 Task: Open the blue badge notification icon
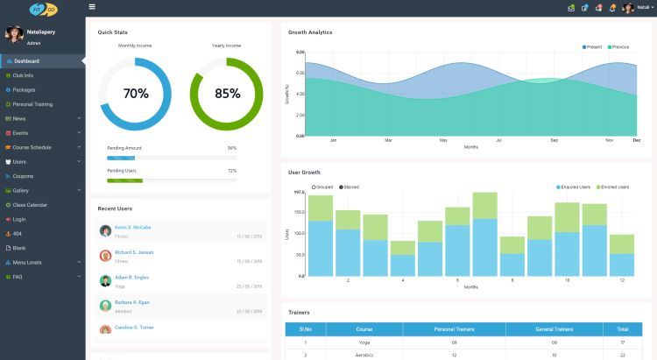(585, 8)
